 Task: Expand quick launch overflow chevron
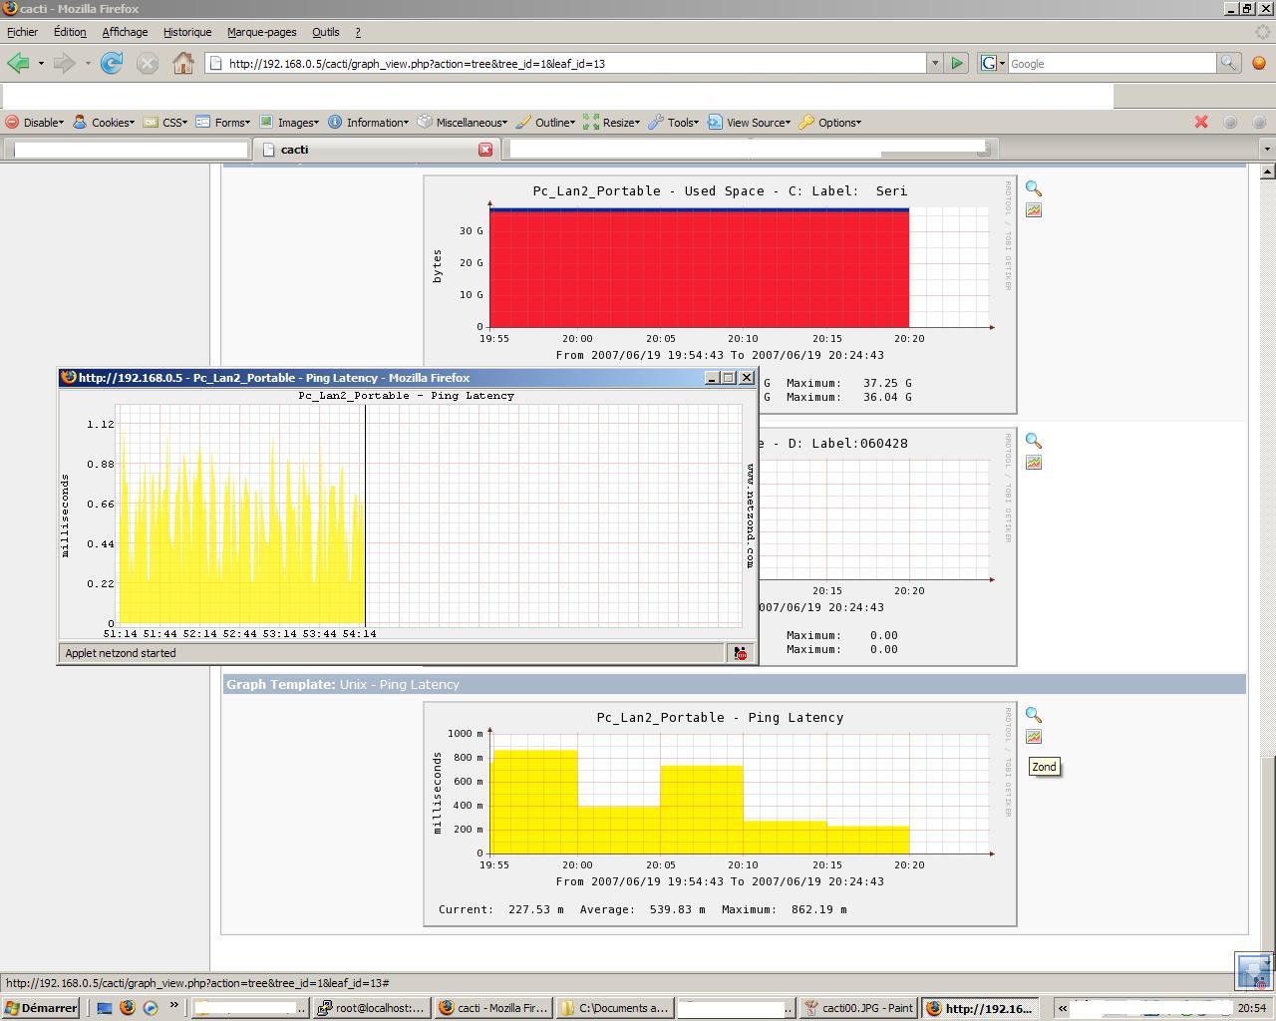click(x=173, y=1006)
